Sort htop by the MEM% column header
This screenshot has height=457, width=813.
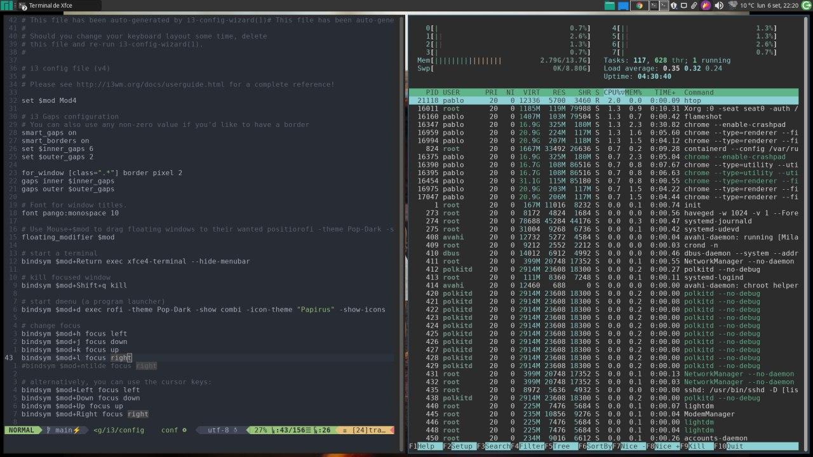coord(633,92)
